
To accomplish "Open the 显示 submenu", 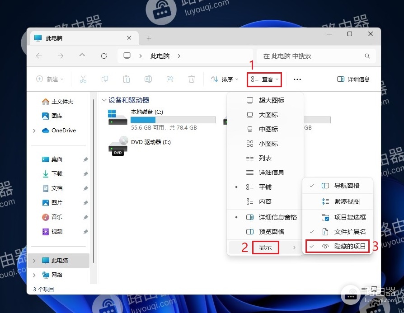I will (265, 248).
